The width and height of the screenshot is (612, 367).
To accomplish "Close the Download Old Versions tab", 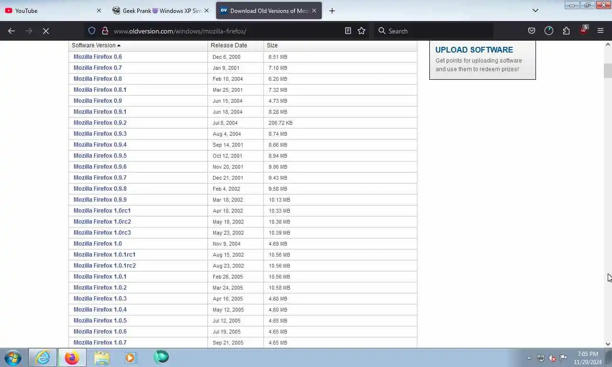I will tap(314, 11).
